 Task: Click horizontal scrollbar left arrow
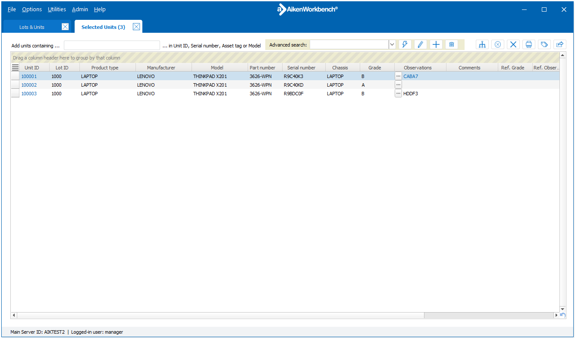pyautogui.click(x=14, y=316)
